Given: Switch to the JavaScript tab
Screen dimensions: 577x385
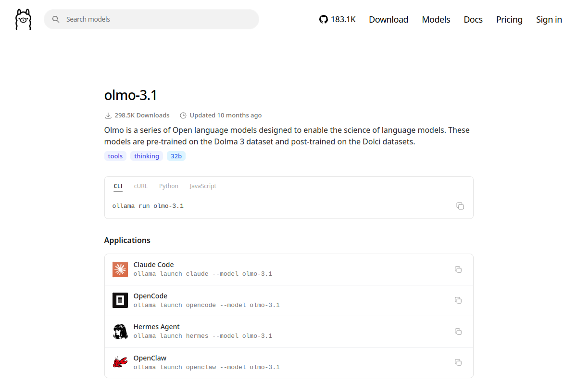Looking at the screenshot, I should click(x=203, y=186).
